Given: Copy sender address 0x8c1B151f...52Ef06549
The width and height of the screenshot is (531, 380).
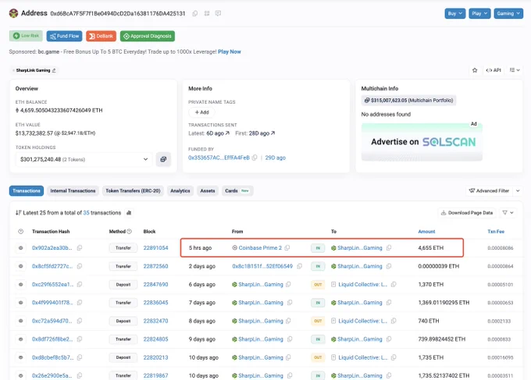Looking at the screenshot, I should coord(299,266).
